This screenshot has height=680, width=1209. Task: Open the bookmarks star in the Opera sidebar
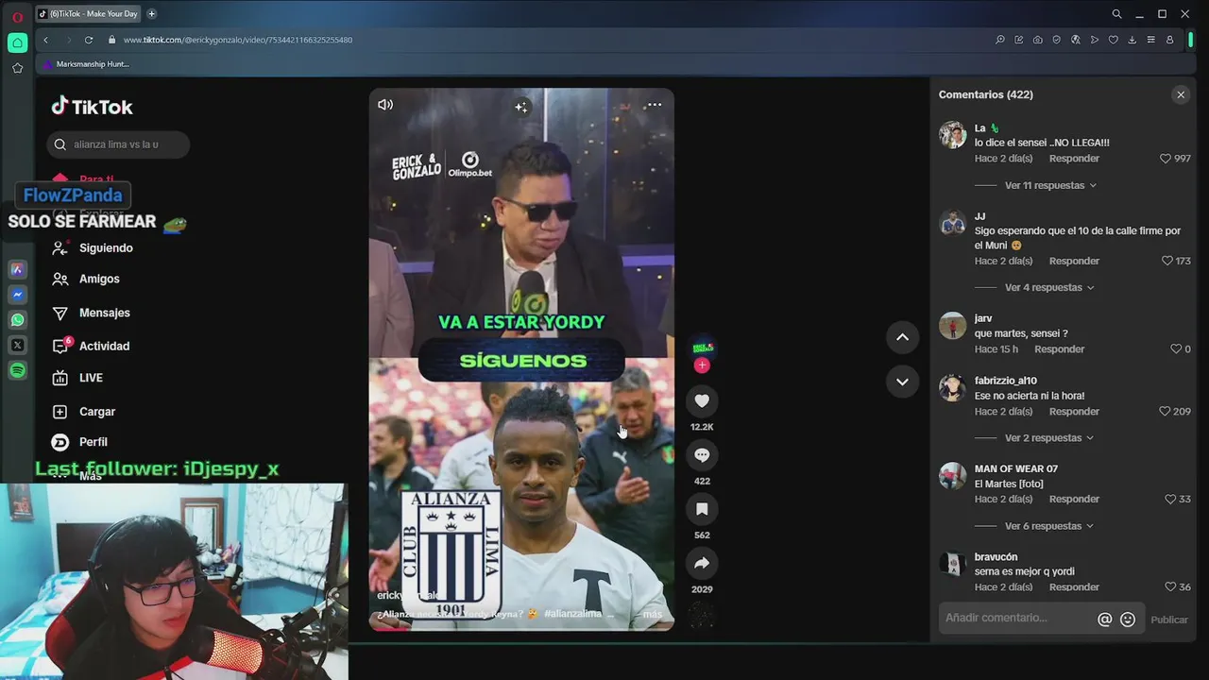pyautogui.click(x=17, y=68)
